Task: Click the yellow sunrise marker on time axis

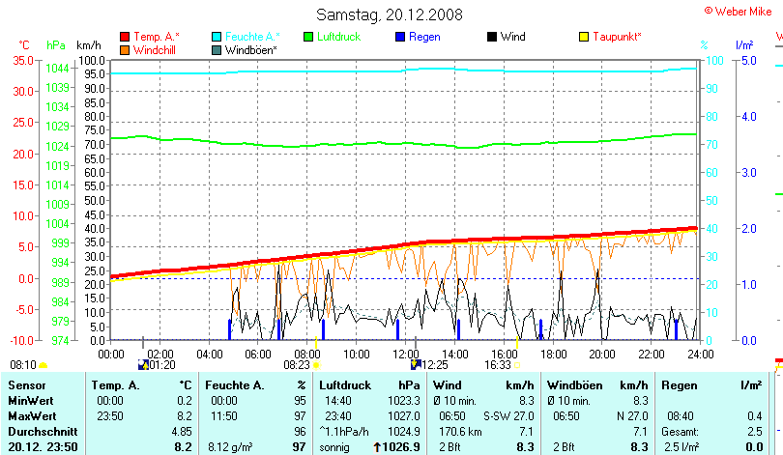Action: [x=316, y=343]
